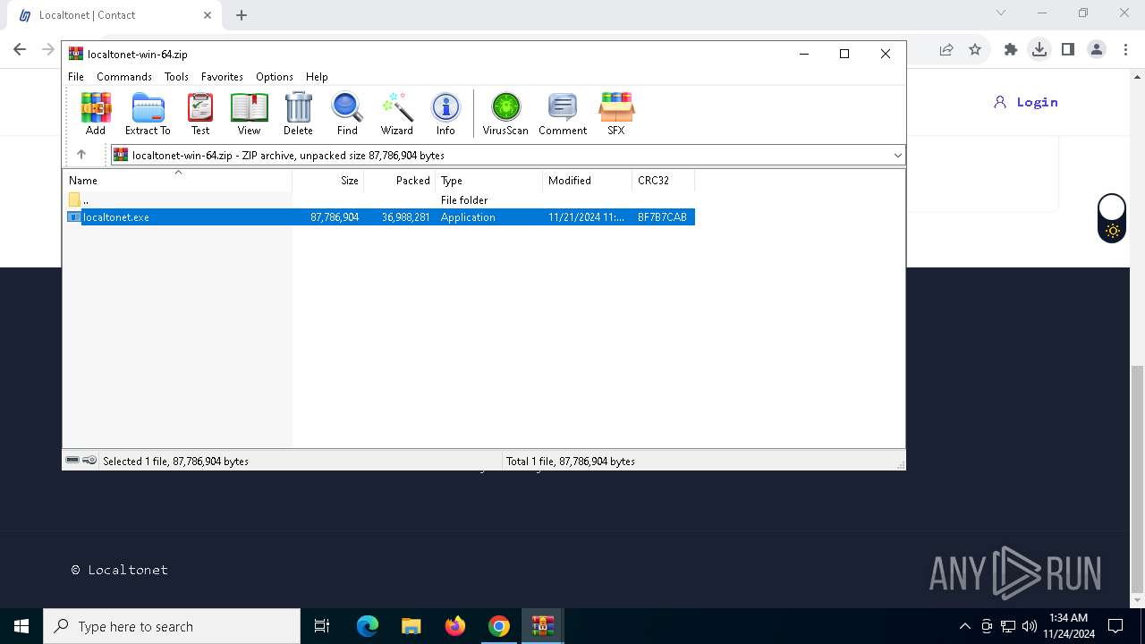The height and width of the screenshot is (644, 1145).
Task: Click the key icon in status bar
Action: point(89,460)
